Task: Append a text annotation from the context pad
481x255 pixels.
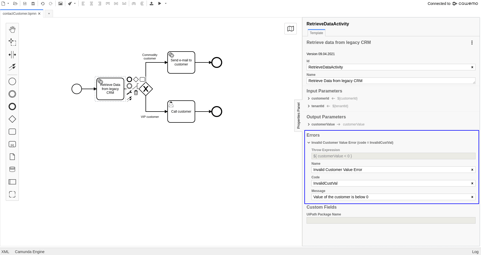Action: click(x=136, y=86)
